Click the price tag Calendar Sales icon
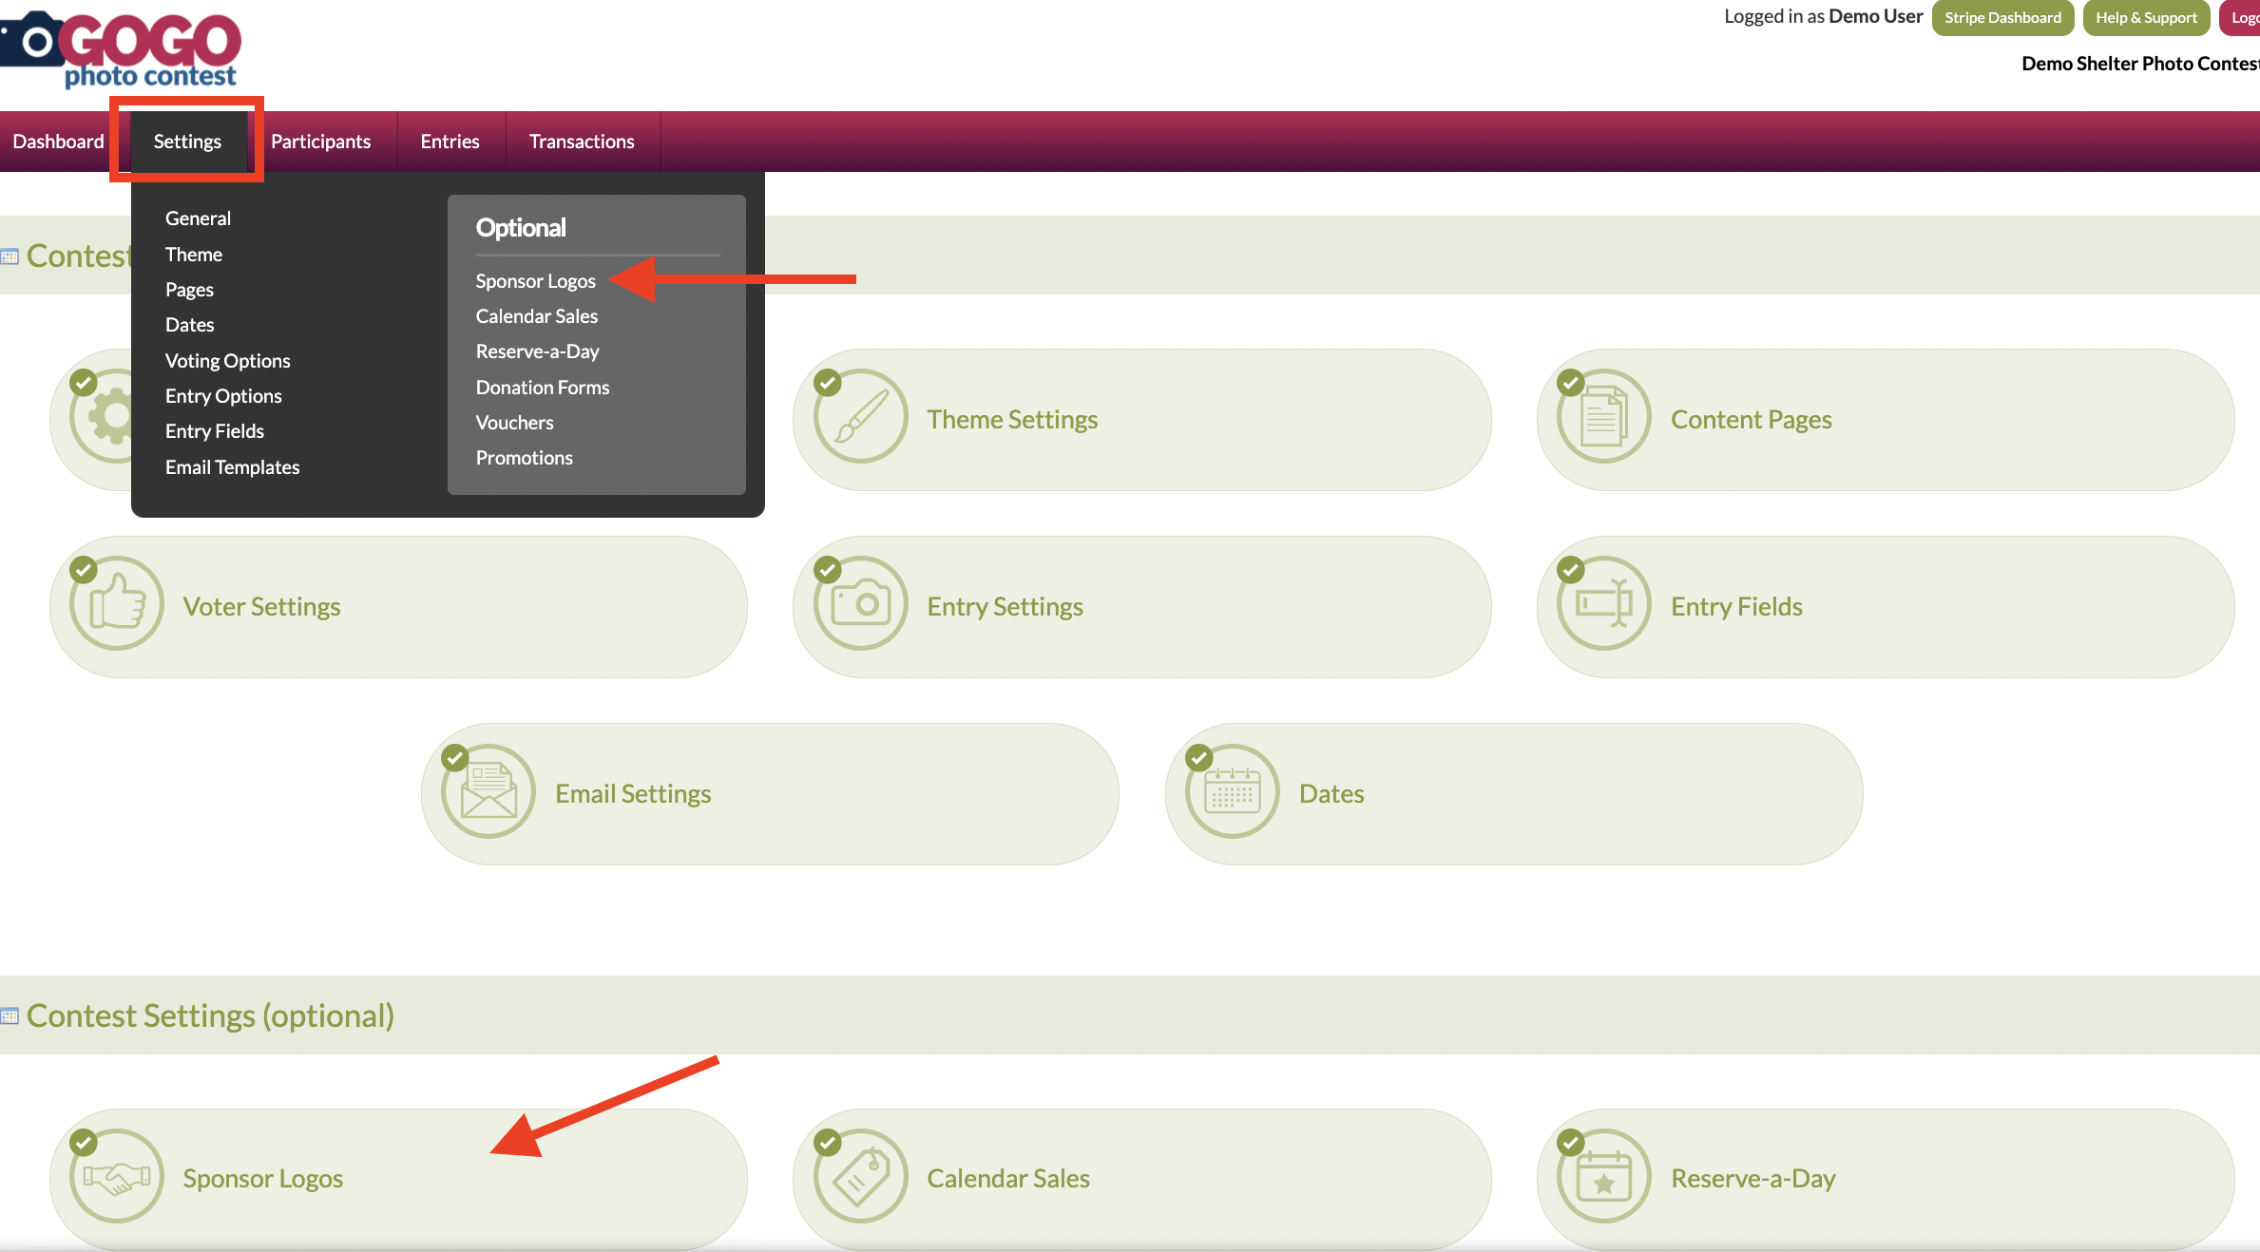 point(861,1177)
